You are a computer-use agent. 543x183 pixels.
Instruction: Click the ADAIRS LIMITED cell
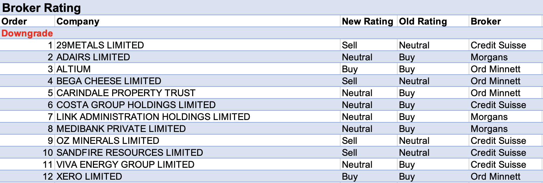pos(93,57)
